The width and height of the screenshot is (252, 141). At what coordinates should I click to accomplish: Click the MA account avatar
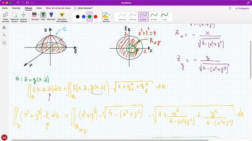tap(4, 137)
